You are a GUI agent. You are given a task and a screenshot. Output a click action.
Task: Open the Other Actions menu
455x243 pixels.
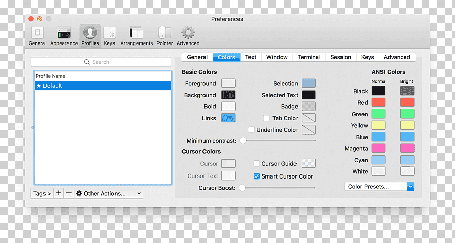click(108, 193)
